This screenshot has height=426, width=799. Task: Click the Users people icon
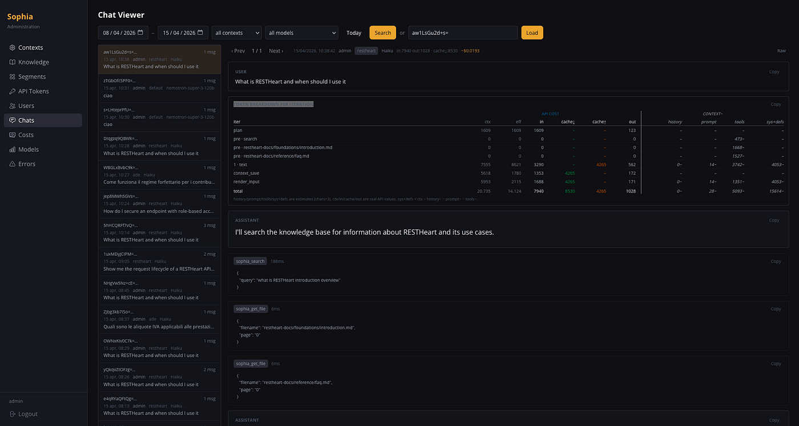click(x=13, y=106)
